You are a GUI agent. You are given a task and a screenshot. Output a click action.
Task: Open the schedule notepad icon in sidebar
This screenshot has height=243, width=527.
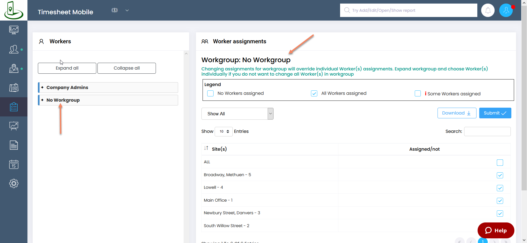coord(14,88)
